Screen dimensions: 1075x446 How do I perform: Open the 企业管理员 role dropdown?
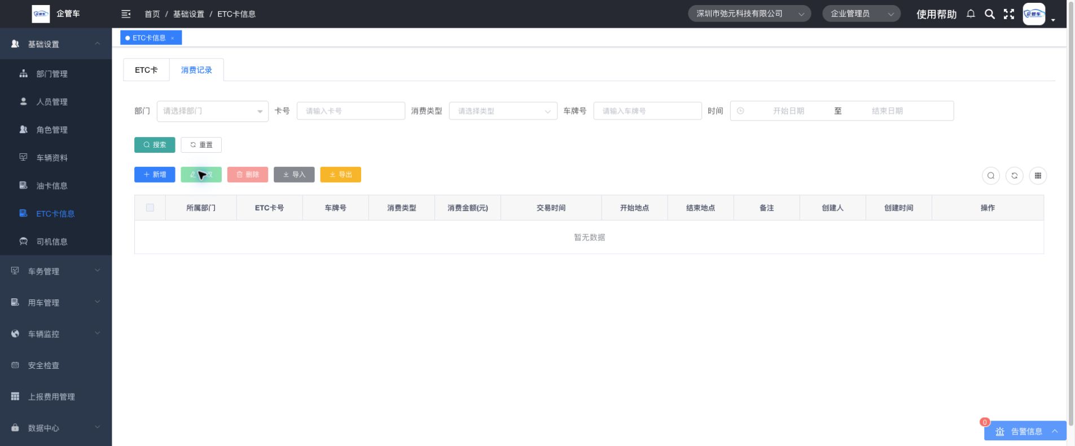point(861,14)
